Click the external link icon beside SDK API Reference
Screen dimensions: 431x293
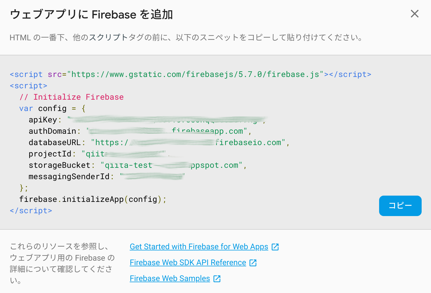point(253,263)
